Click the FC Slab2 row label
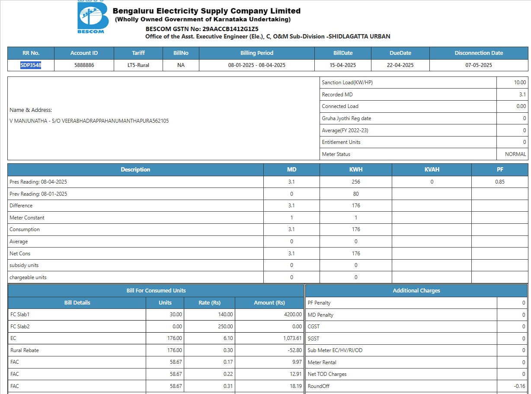The width and height of the screenshot is (531, 394). coord(20,327)
